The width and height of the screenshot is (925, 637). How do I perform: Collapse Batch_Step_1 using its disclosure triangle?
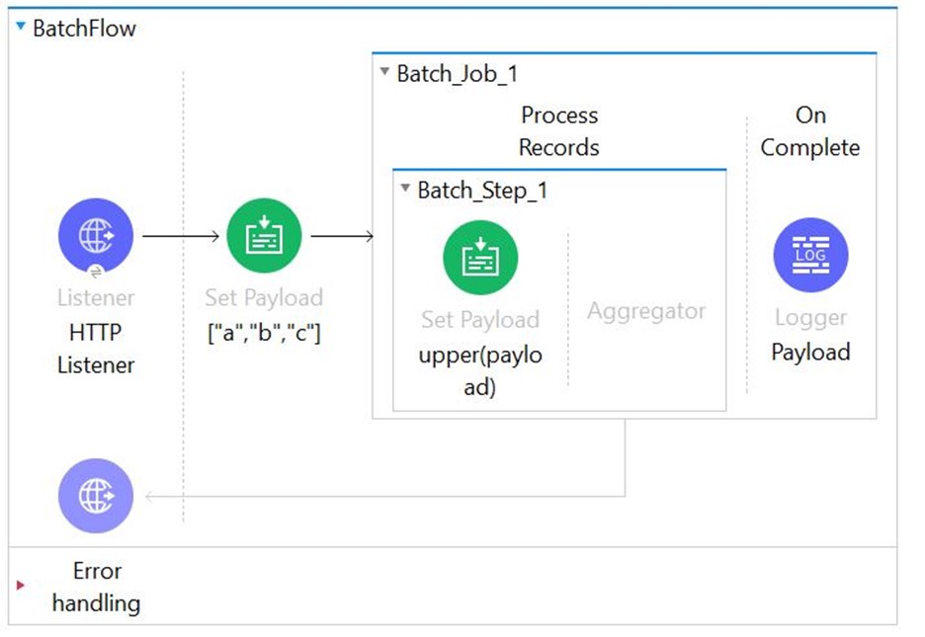coord(405,190)
